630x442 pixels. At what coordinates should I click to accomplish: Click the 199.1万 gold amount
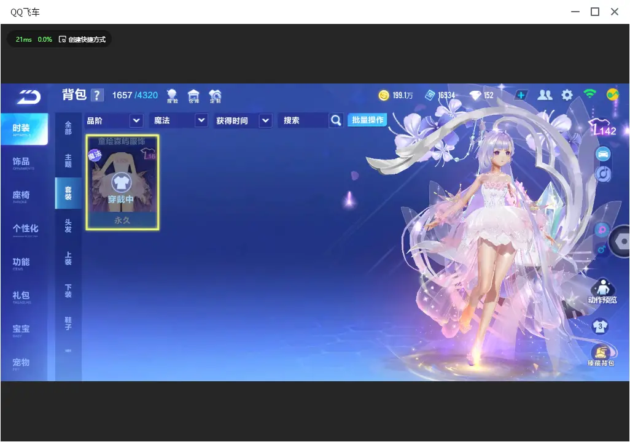(x=403, y=96)
